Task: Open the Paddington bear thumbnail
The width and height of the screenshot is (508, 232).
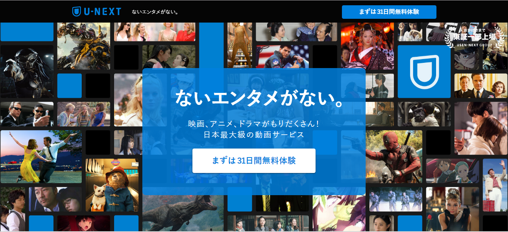Action: pos(112,185)
